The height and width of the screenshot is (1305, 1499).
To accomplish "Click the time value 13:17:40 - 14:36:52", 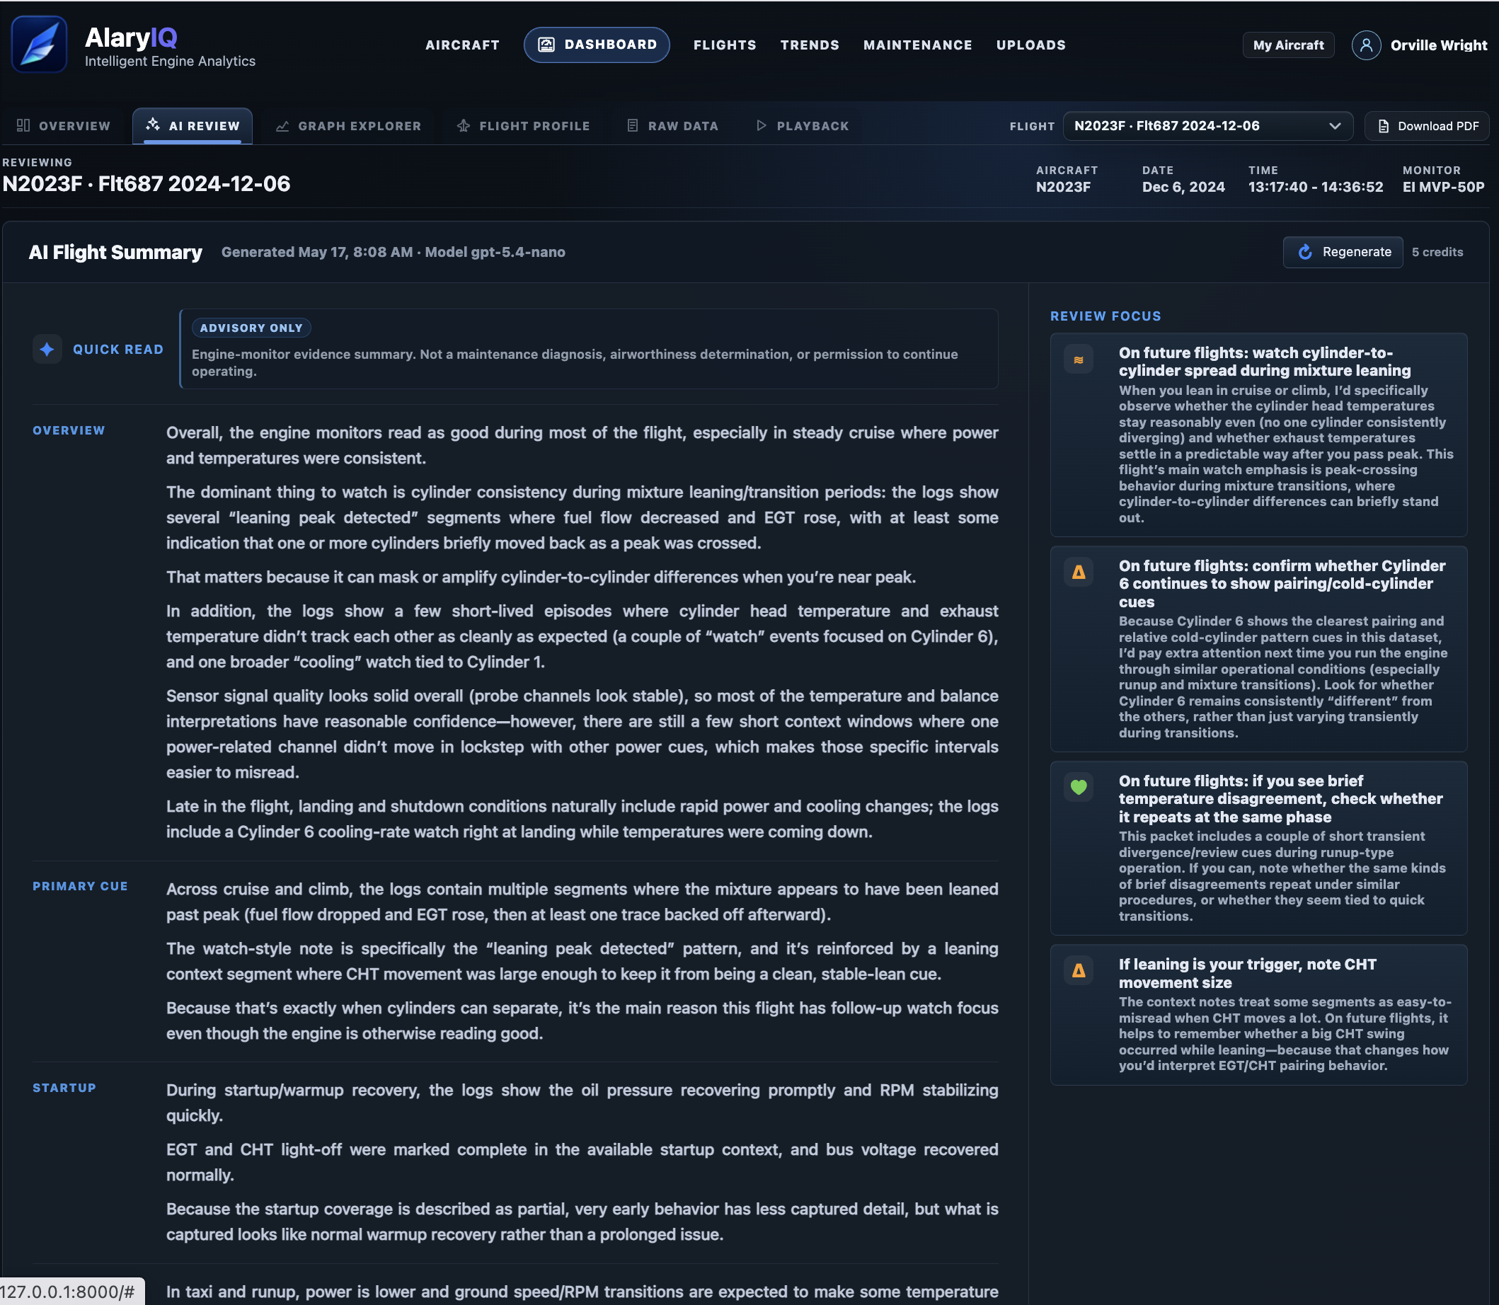I will (1315, 187).
